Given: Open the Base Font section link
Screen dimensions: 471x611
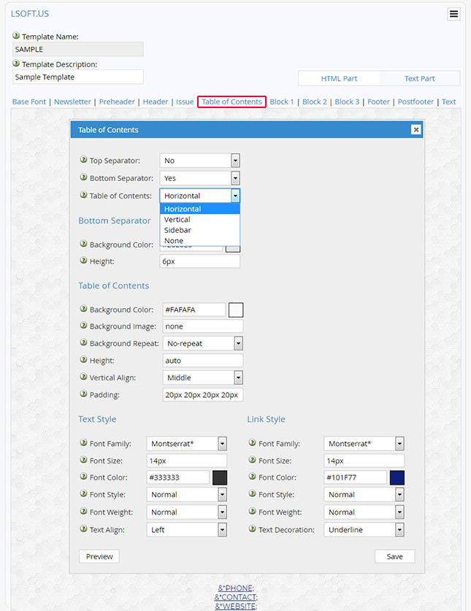Looking at the screenshot, I should [29, 101].
